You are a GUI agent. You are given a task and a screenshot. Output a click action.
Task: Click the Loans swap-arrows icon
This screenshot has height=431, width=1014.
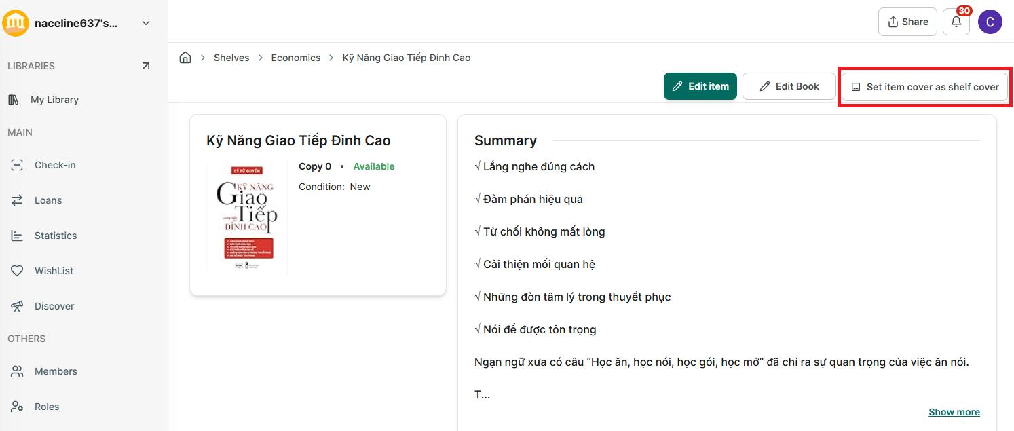(x=17, y=200)
